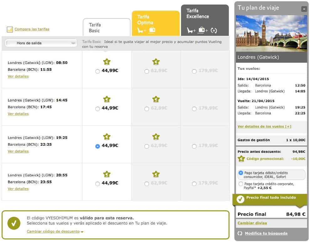Image resolution: width=310 pixels, height=242 pixels.
Task: Select Basic 44,99€ fare for 08:50 flight
Action: click(97, 71)
